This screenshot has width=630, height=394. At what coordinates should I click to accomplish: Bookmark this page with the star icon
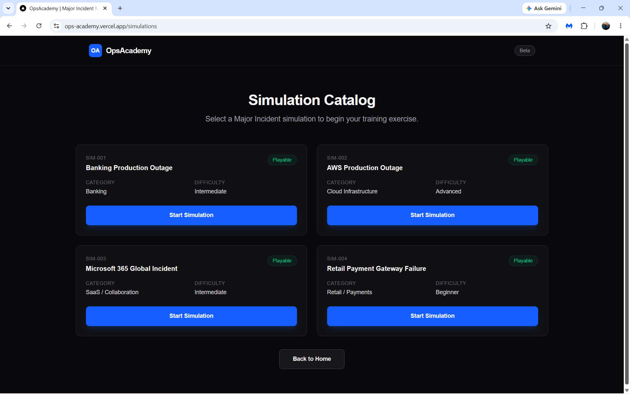[548, 26]
